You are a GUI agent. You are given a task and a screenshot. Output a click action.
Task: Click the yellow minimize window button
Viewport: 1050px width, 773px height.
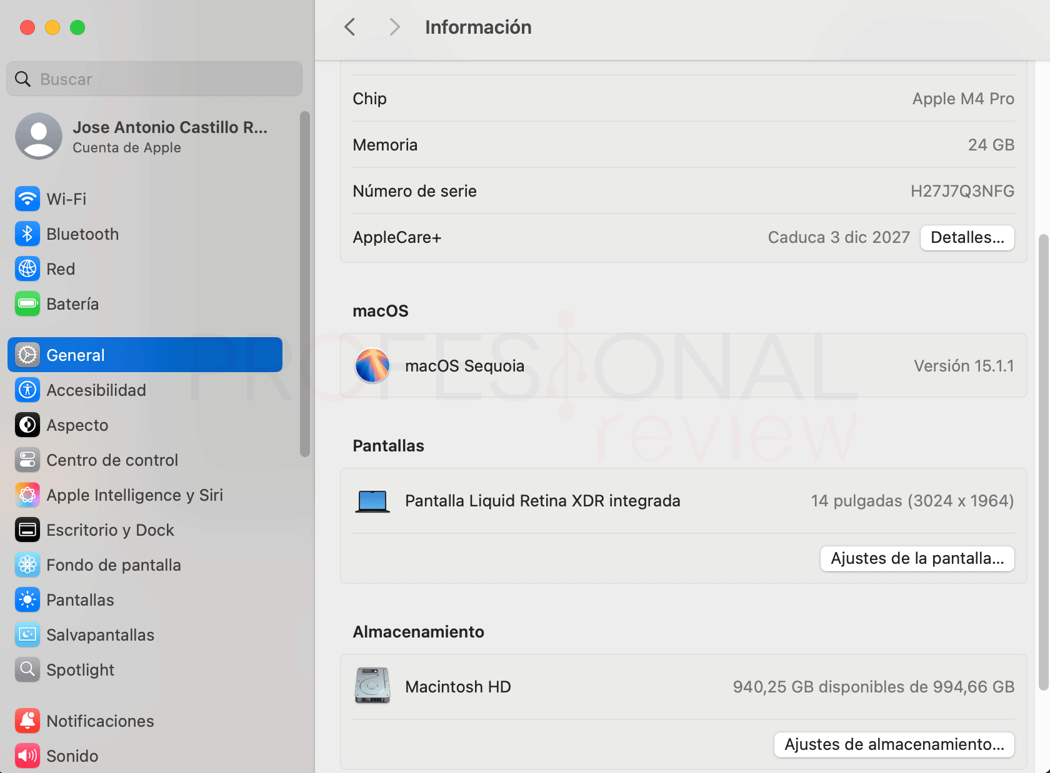[52, 27]
